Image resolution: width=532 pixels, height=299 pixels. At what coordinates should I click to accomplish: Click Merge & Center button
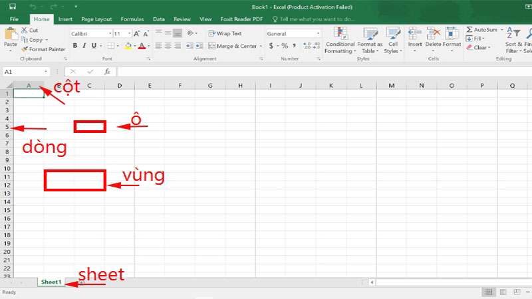(233, 46)
